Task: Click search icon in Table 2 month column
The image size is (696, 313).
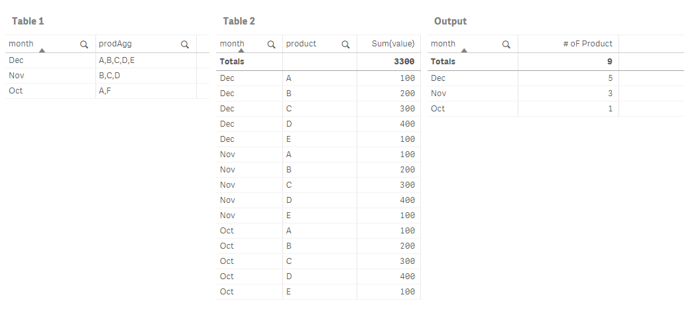Action: pyautogui.click(x=271, y=44)
